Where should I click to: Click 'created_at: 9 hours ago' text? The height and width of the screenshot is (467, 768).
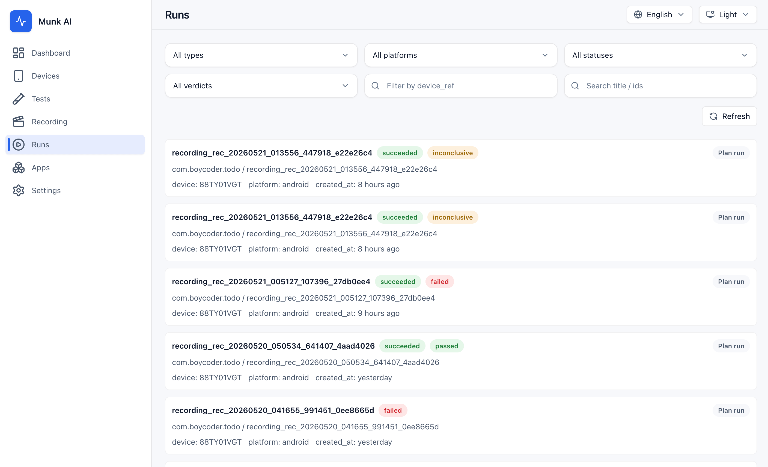357,313
